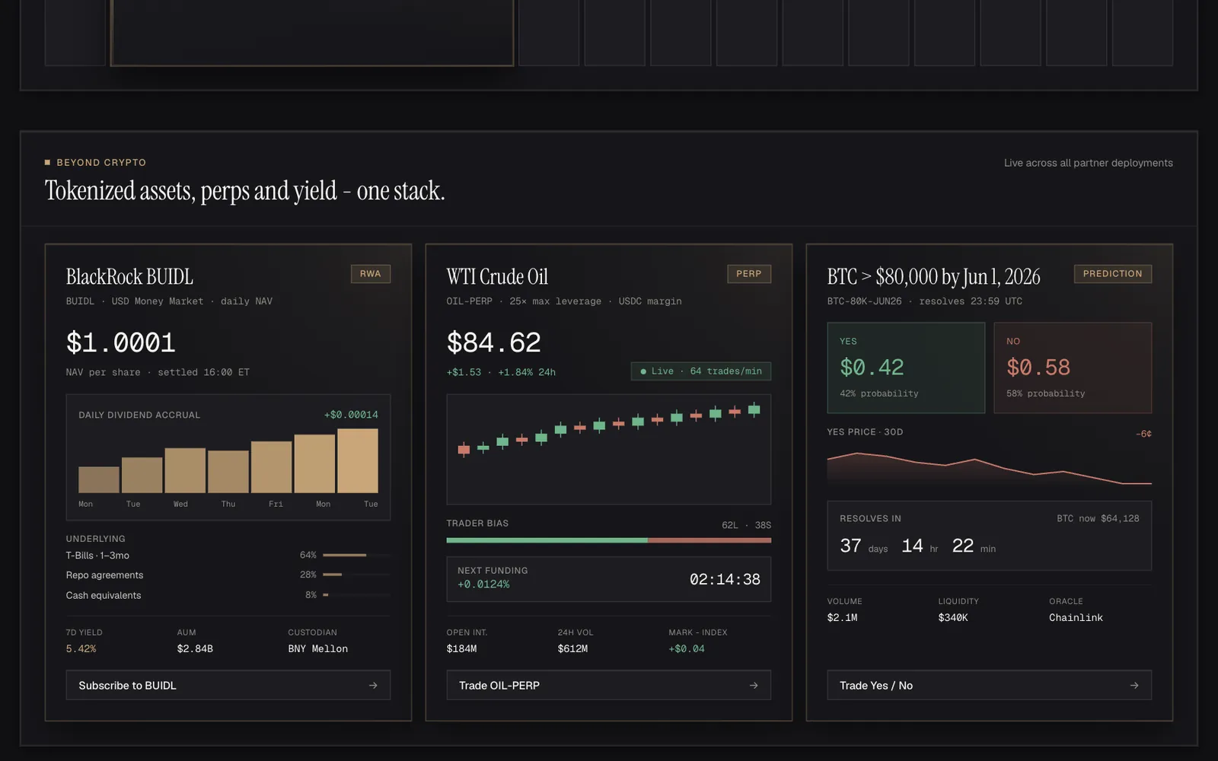
Task: Click the BTC > $80,000 by Jun 1, 2026 title
Action: coord(934,276)
